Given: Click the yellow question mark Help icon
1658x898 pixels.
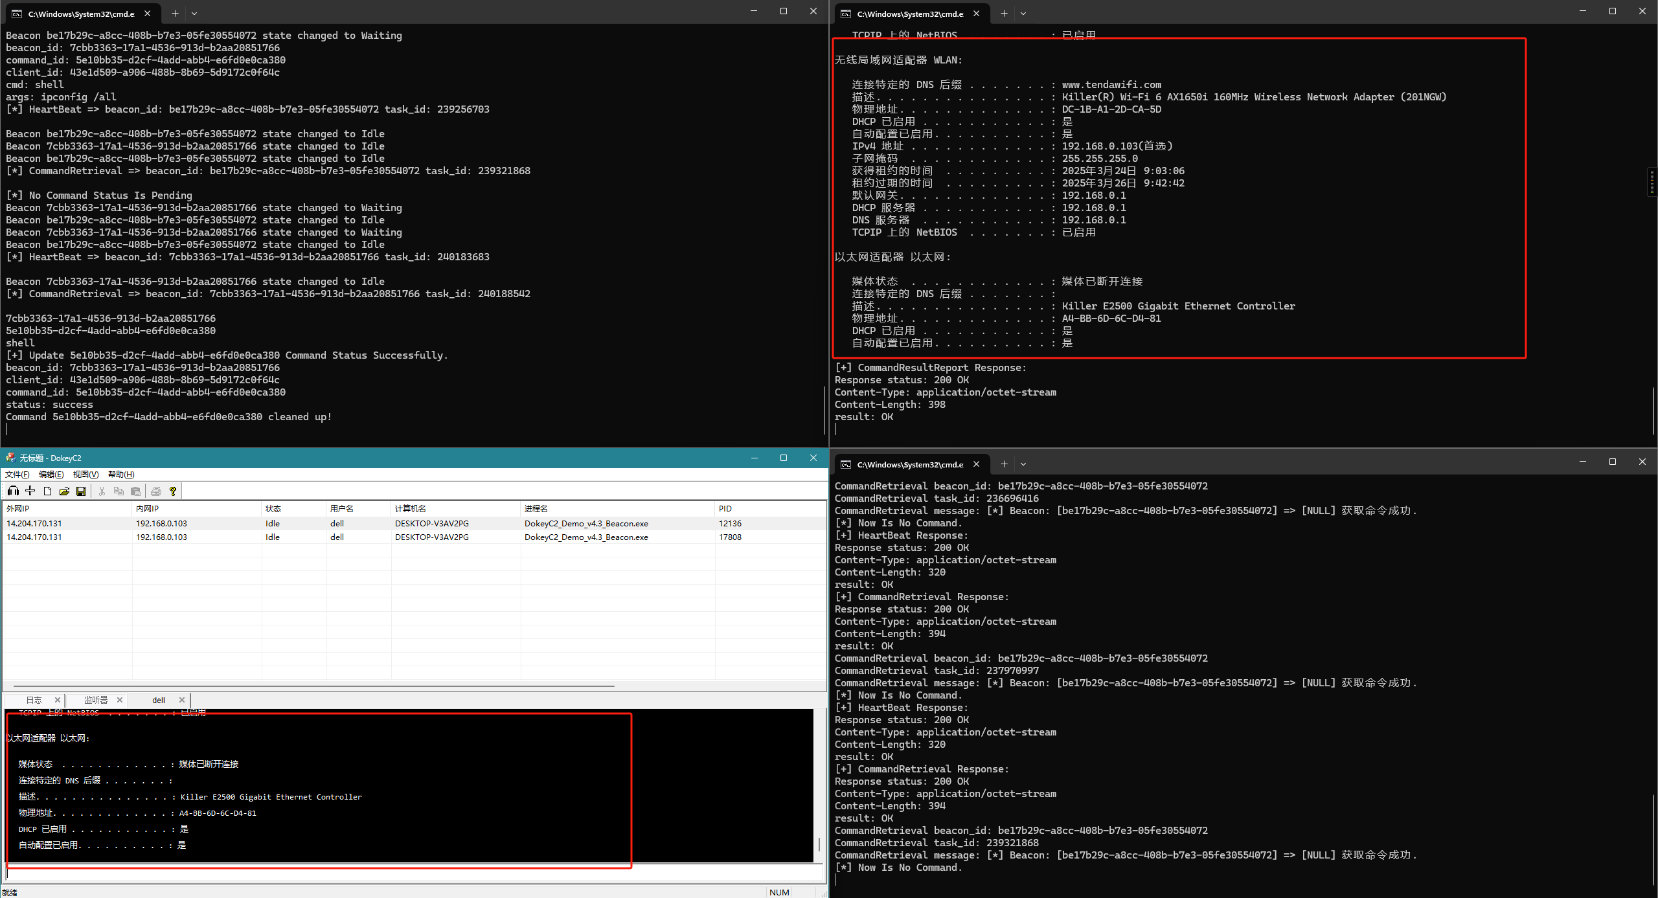Looking at the screenshot, I should (173, 491).
